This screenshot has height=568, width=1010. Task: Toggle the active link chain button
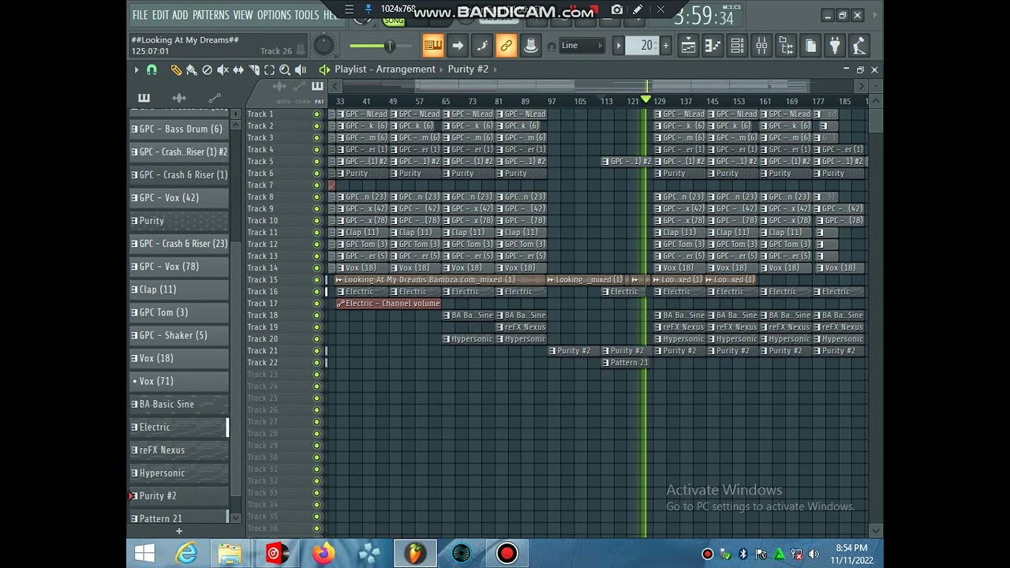[506, 46]
